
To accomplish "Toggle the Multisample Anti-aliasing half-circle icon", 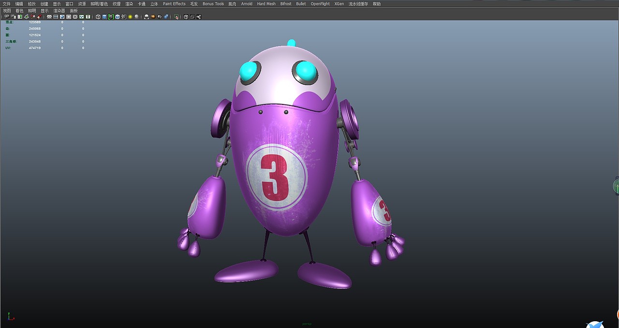I will [160, 16].
